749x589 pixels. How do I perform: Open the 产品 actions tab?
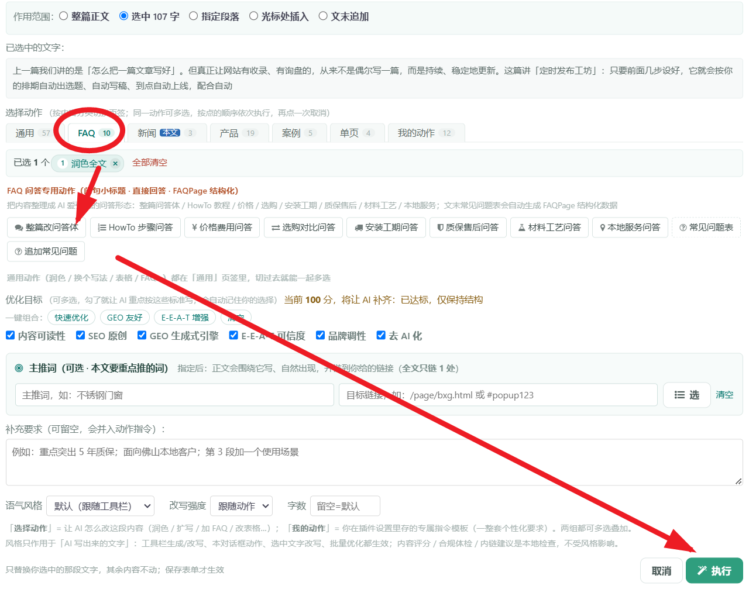238,133
